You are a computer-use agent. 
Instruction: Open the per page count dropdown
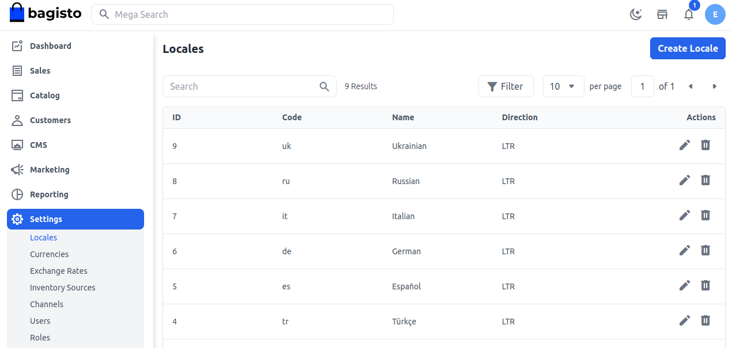point(563,86)
